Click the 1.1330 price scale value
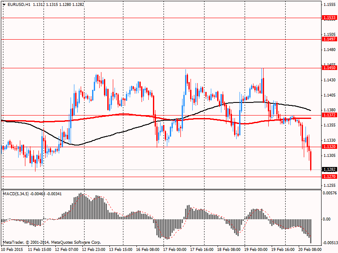The width and height of the screenshot is (338, 253). pyautogui.click(x=330, y=140)
